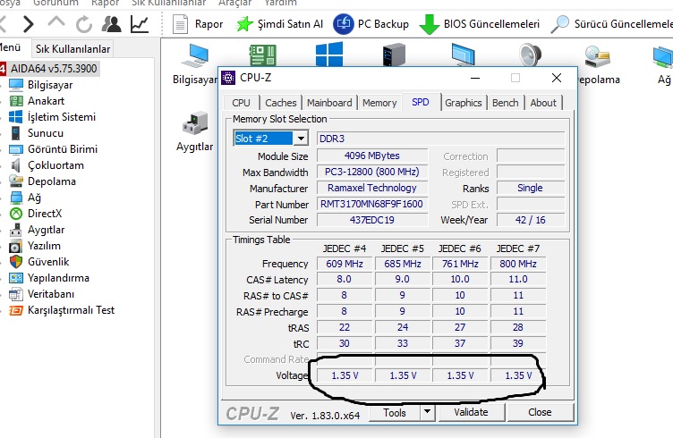The image size is (673, 438).
Task: Open the Rapor menu in AIDA64
Action: coord(106,2)
